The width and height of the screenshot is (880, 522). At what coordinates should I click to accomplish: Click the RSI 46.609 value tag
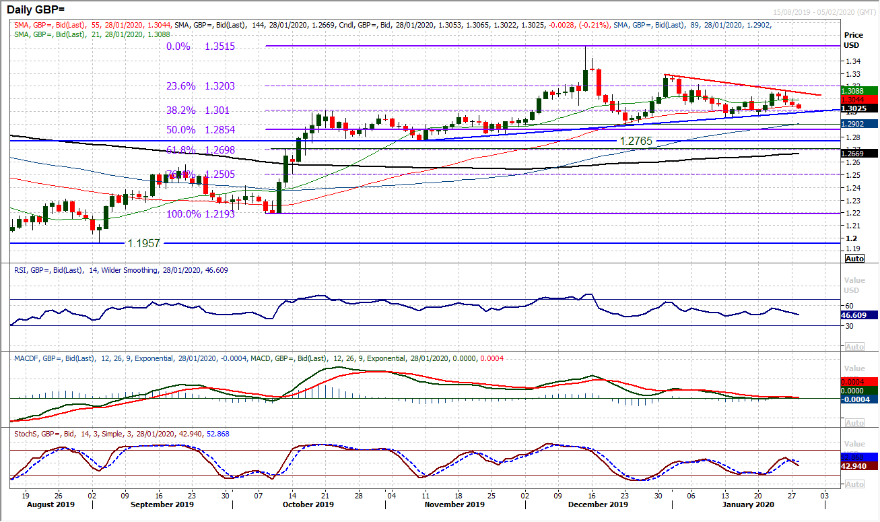tap(860, 315)
